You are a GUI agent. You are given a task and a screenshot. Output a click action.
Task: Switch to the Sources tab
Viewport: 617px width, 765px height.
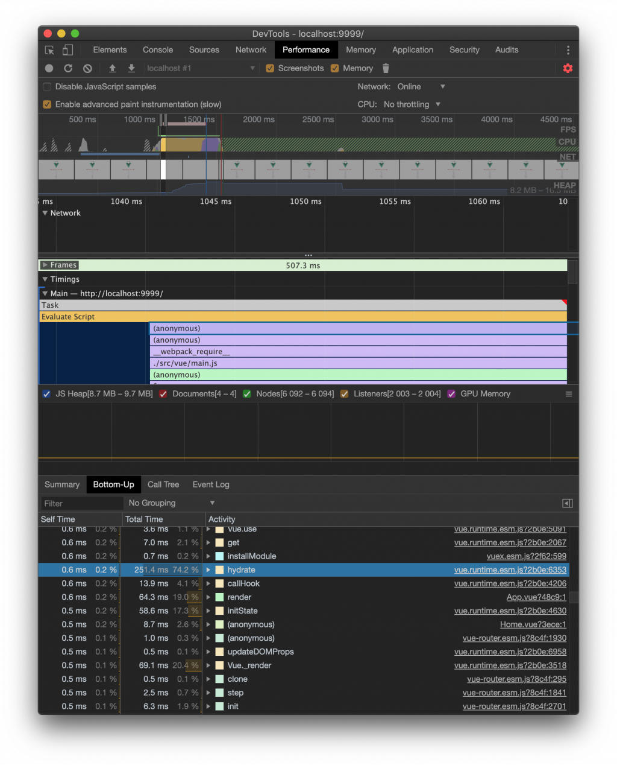point(204,50)
